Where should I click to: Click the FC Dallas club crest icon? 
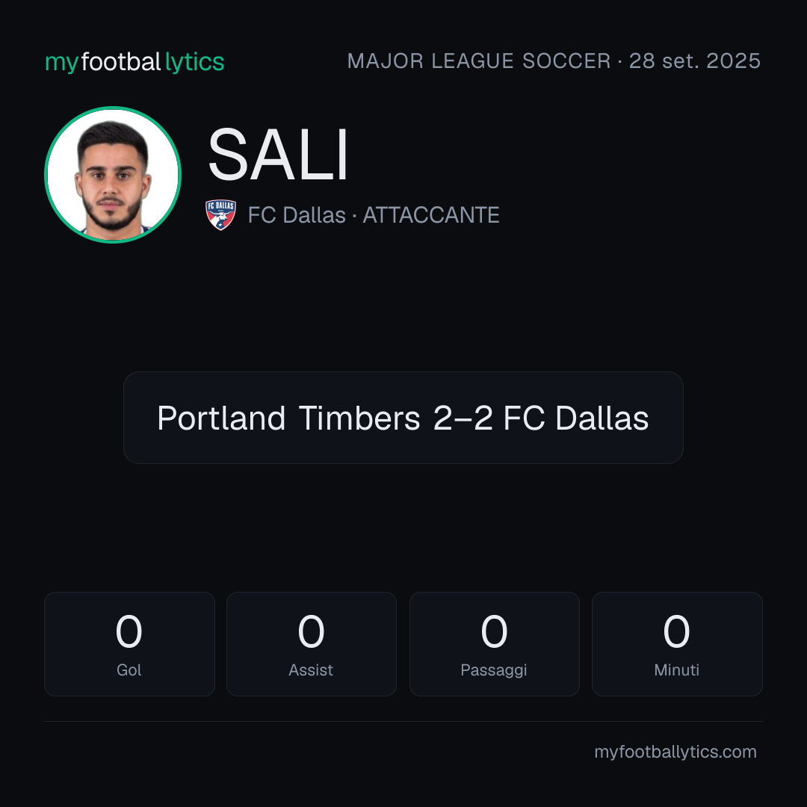tap(220, 214)
